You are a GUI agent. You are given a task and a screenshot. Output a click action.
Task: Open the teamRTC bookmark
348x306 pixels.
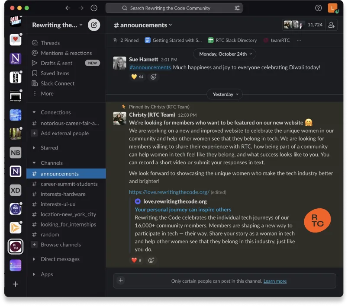pyautogui.click(x=277, y=40)
